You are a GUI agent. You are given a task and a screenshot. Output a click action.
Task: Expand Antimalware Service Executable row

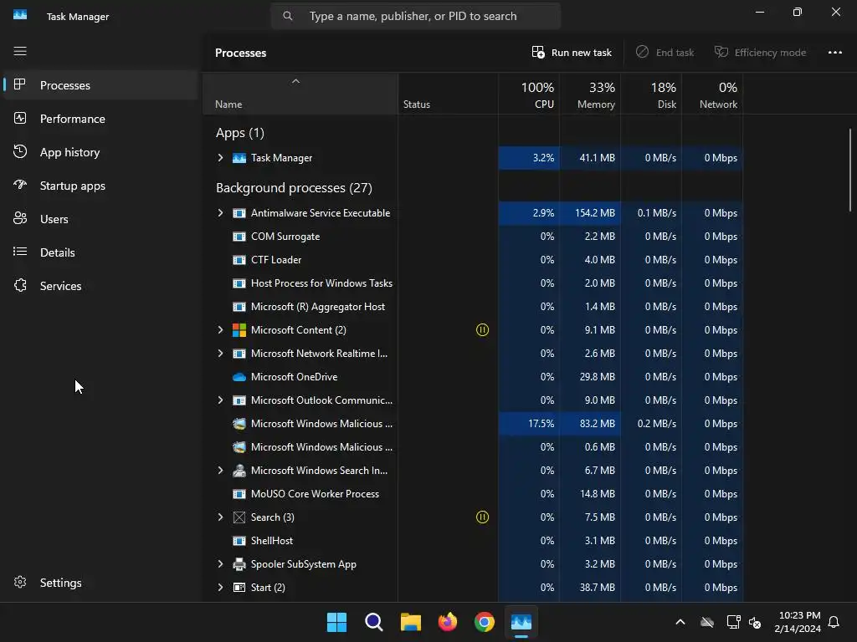pos(220,213)
